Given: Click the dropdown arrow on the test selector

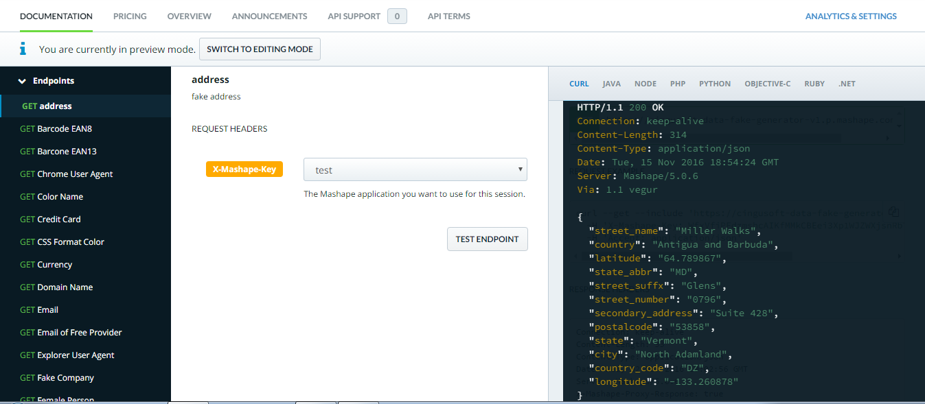Looking at the screenshot, I should pos(520,169).
